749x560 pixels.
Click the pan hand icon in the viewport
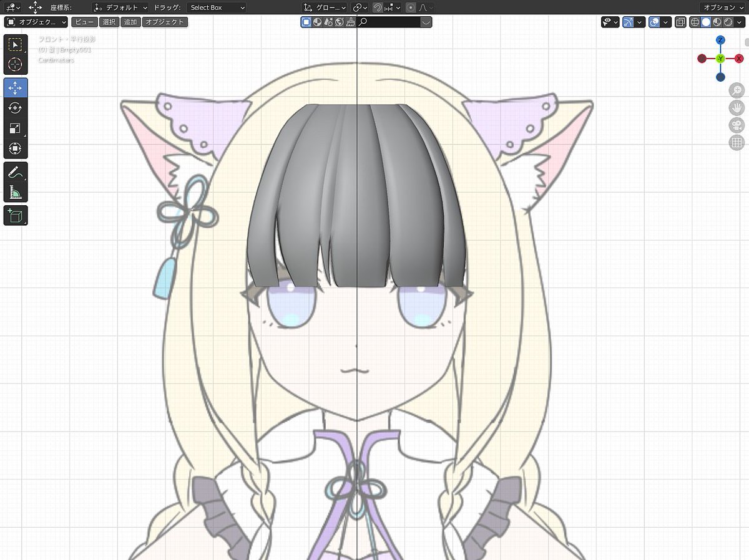tap(737, 107)
